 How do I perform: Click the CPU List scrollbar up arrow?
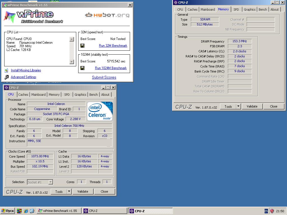[x=72, y=39]
